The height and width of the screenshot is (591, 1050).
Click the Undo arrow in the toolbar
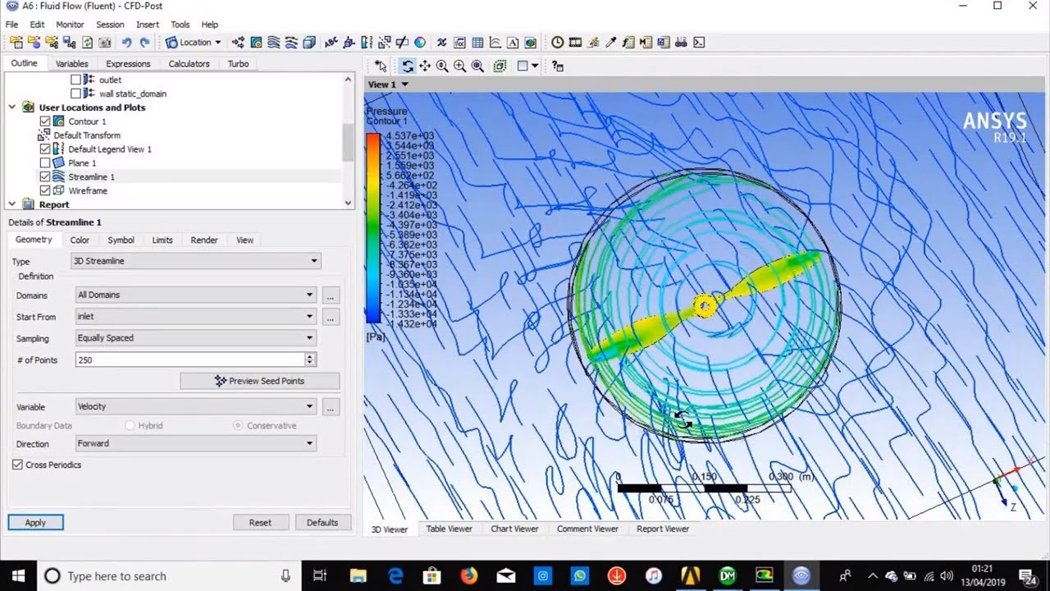pyautogui.click(x=126, y=43)
